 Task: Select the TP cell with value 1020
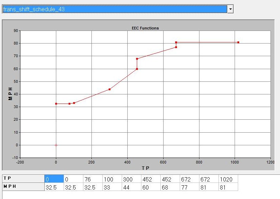coord(228,179)
